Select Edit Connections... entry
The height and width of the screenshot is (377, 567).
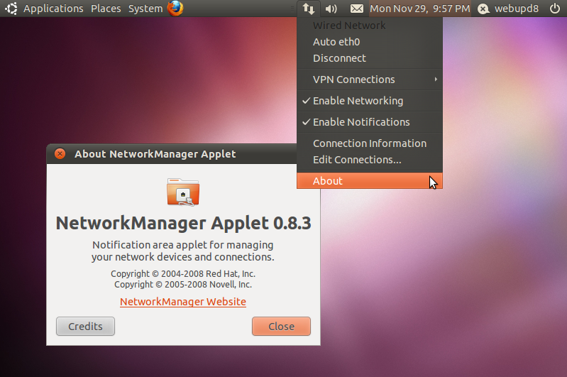[x=370, y=160]
